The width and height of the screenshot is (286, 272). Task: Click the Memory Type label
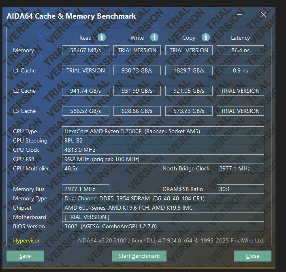[30, 198]
